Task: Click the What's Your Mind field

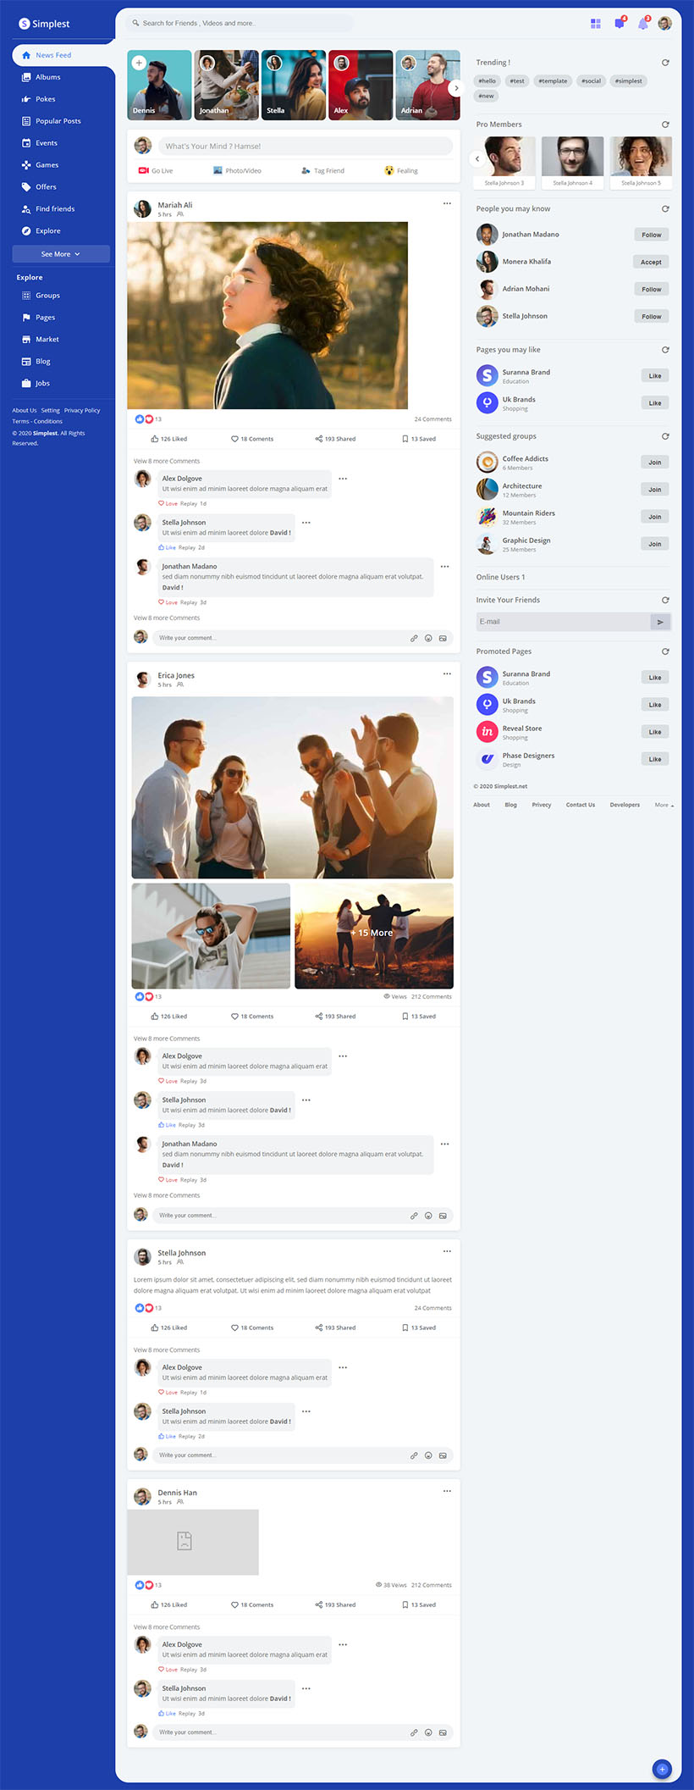Action: [x=305, y=146]
